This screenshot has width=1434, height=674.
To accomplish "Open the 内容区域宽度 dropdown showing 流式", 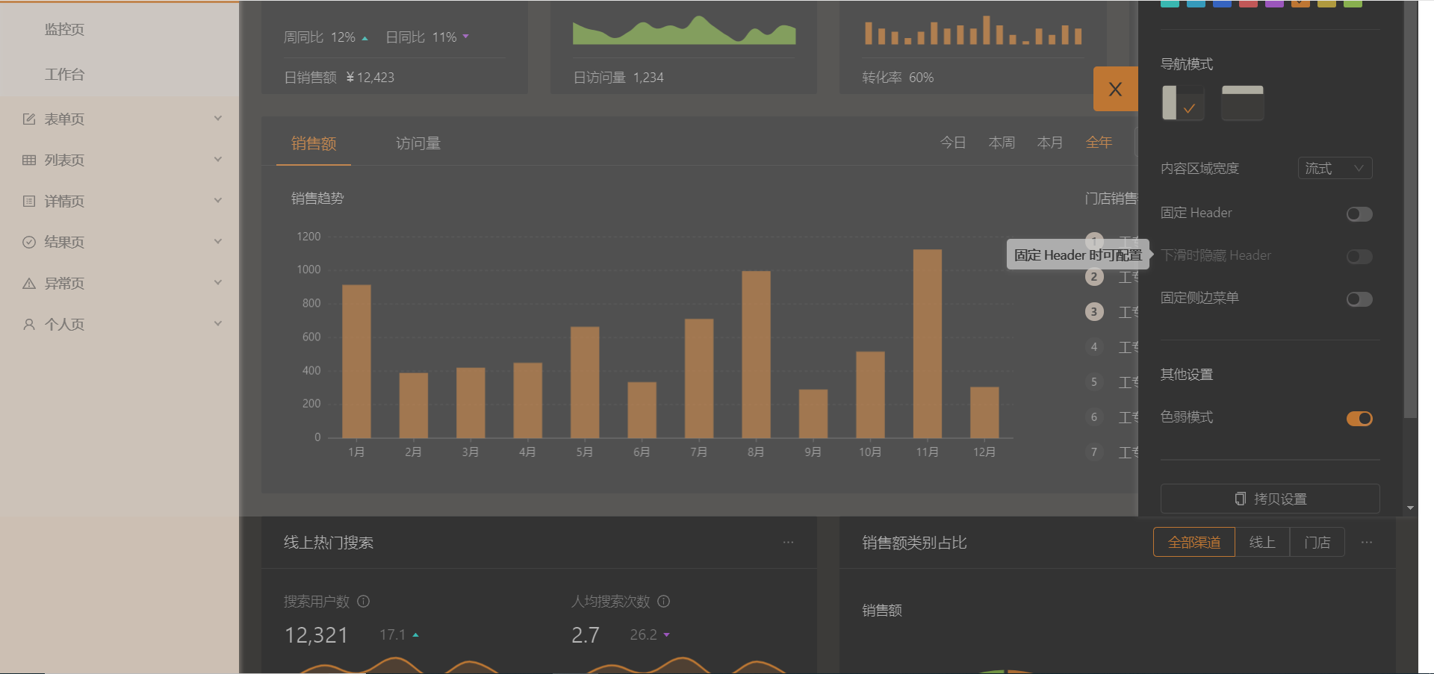I will [1334, 168].
